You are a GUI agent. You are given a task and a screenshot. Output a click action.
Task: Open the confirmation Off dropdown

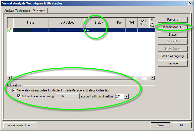pos(127,96)
